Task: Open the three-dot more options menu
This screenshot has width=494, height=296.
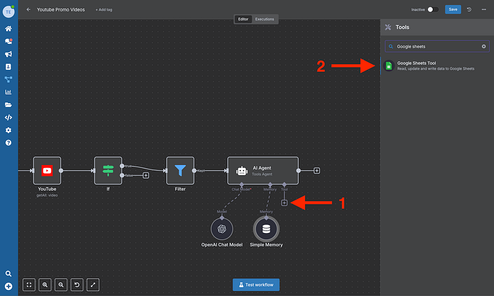Action: pos(484,10)
